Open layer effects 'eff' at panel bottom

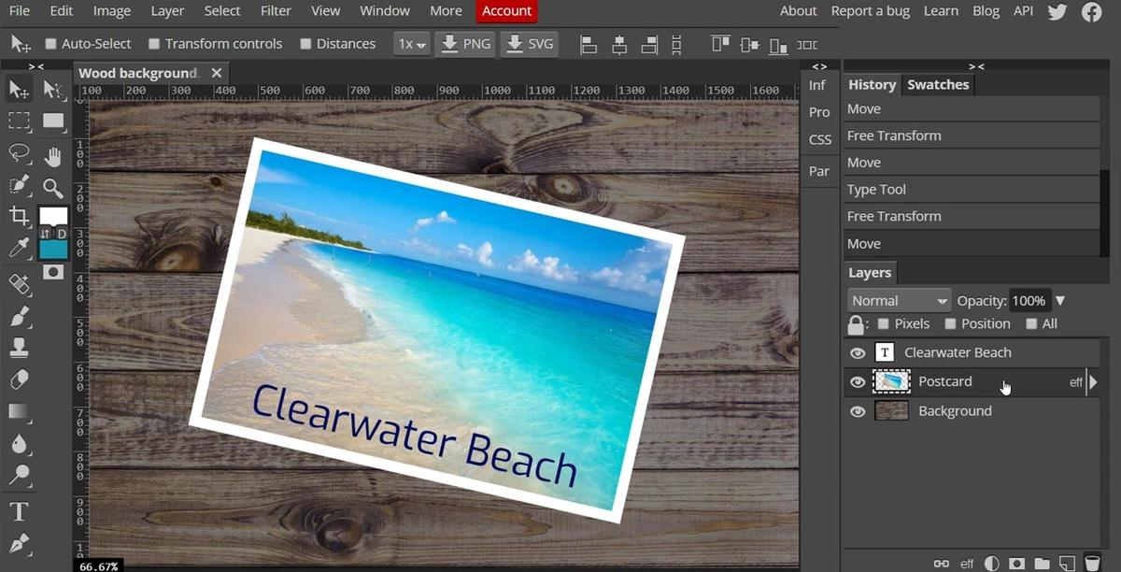click(967, 564)
